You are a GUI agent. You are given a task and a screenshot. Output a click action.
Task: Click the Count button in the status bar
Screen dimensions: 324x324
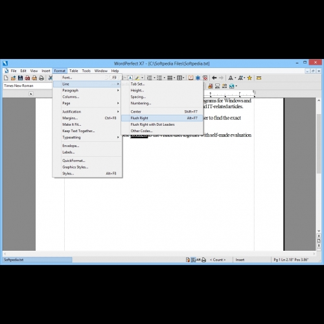coord(218,260)
